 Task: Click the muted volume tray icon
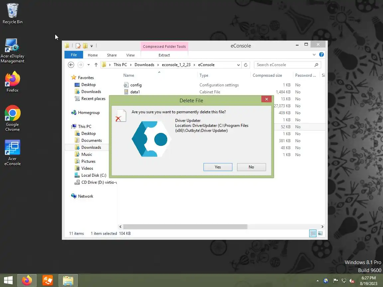[352, 281]
